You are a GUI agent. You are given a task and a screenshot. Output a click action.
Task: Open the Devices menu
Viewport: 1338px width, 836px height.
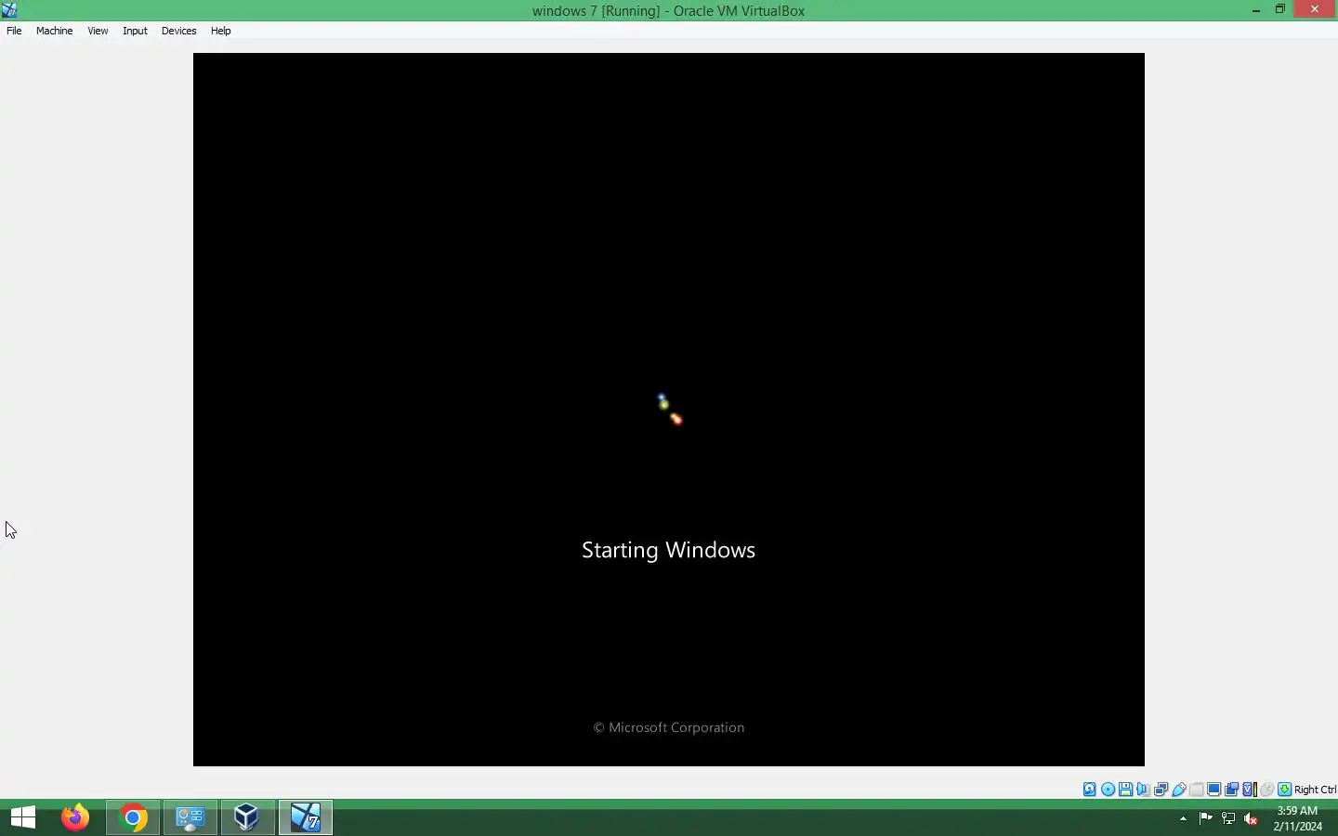click(x=178, y=31)
